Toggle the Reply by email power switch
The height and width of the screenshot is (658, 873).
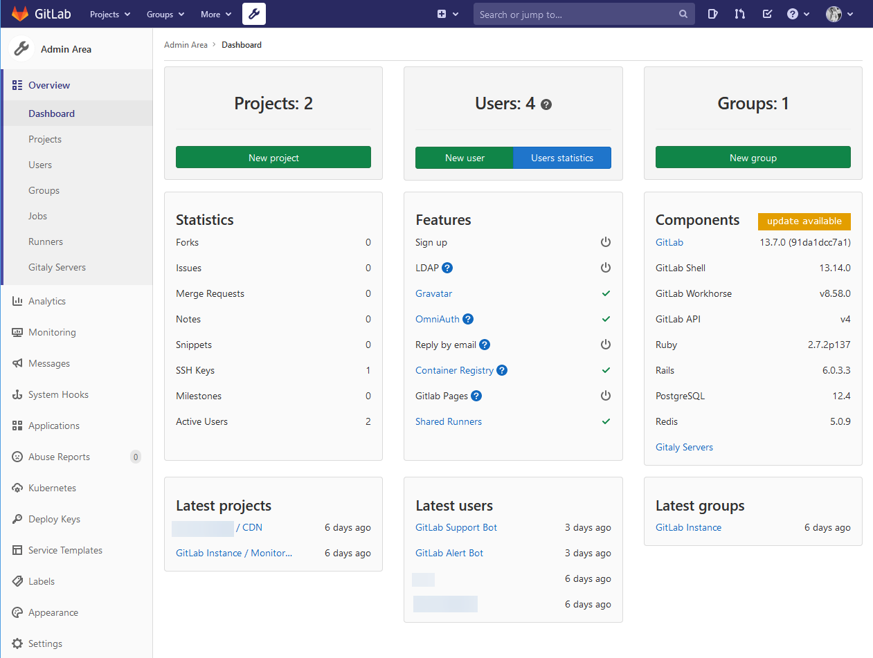pyautogui.click(x=606, y=345)
